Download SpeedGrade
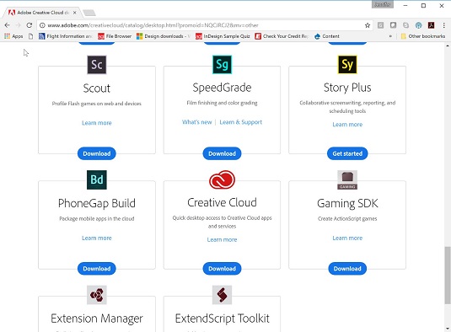The width and height of the screenshot is (451, 332). click(x=222, y=153)
